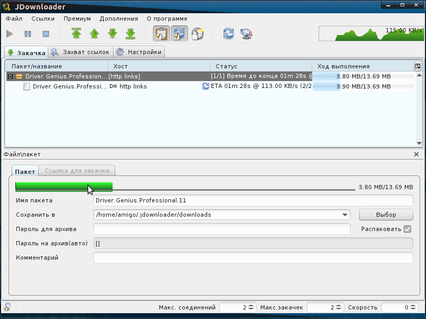
Task: Toggle the speed limit pause clock icon
Action: [198, 34]
